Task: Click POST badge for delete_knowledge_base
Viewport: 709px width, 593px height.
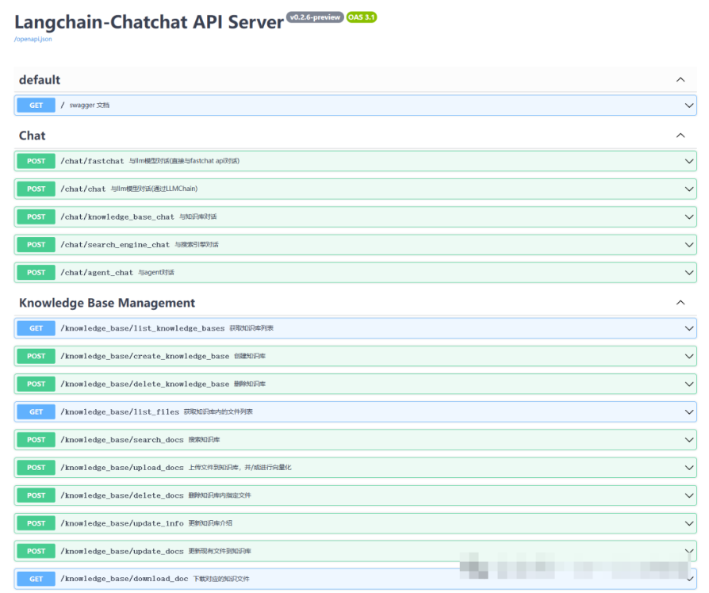Action: coord(36,384)
